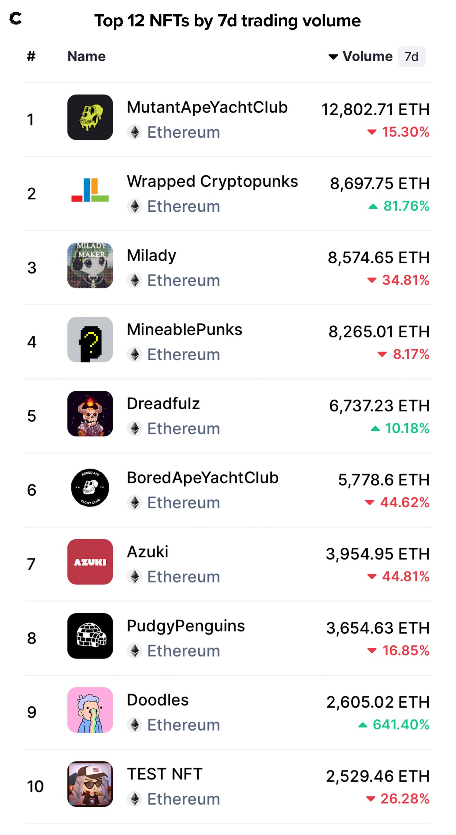Toggle the Volume sort arrow
456x835 pixels.
(333, 57)
